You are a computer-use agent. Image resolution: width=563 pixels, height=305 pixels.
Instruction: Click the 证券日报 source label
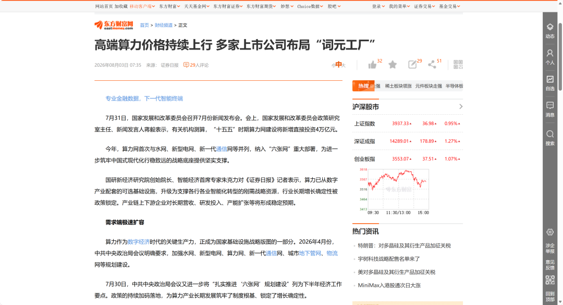(x=169, y=65)
